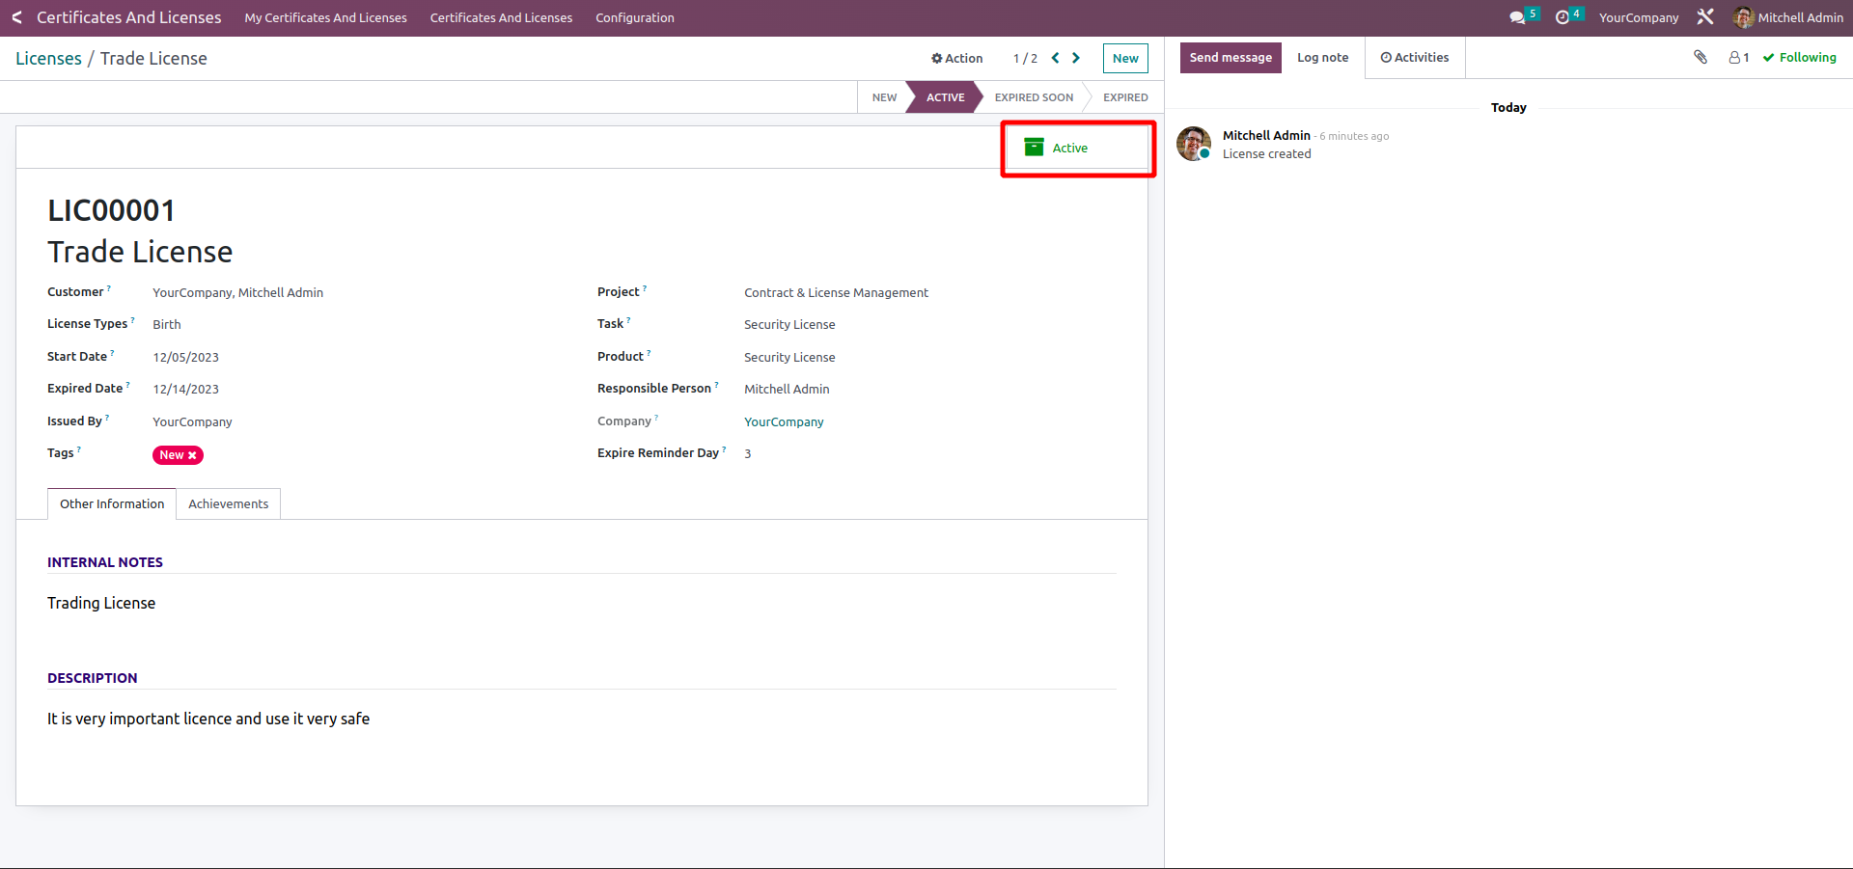Screen dimensions: 1853x869
Task: Click the back arrow beside Certificates And Licenses
Action: pyautogui.click(x=16, y=17)
